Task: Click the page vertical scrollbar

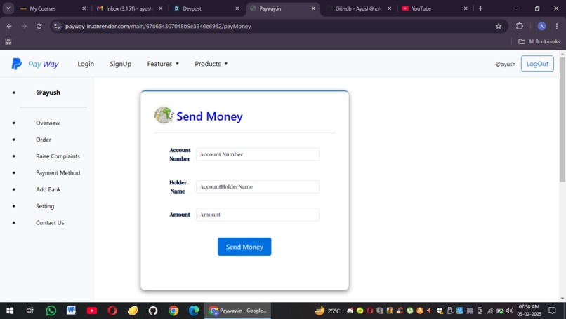Action: point(562,119)
